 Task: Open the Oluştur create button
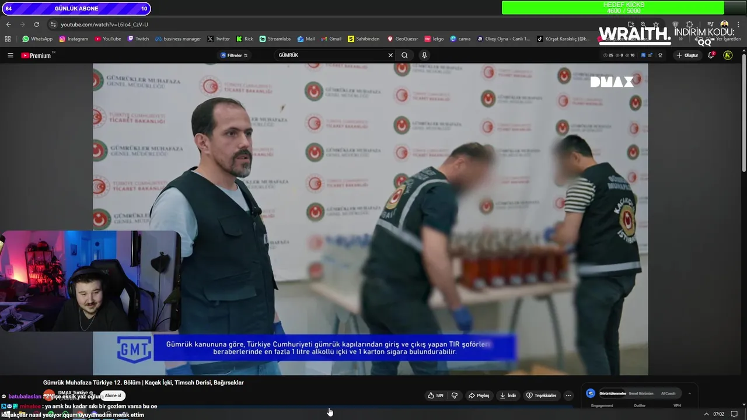687,55
